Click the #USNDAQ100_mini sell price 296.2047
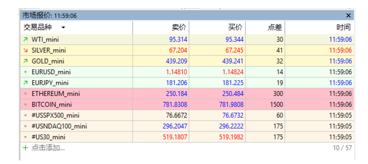The width and height of the screenshot is (368, 164). click(175, 126)
